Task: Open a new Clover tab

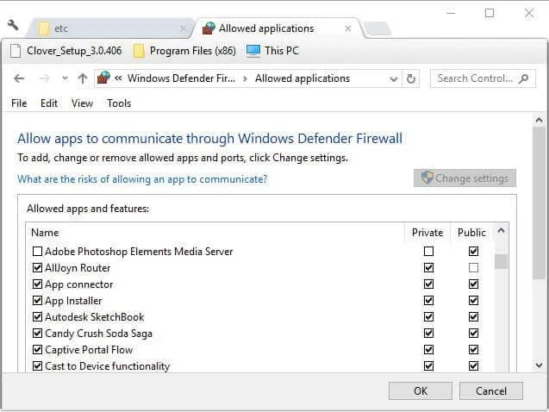Action: point(377,28)
